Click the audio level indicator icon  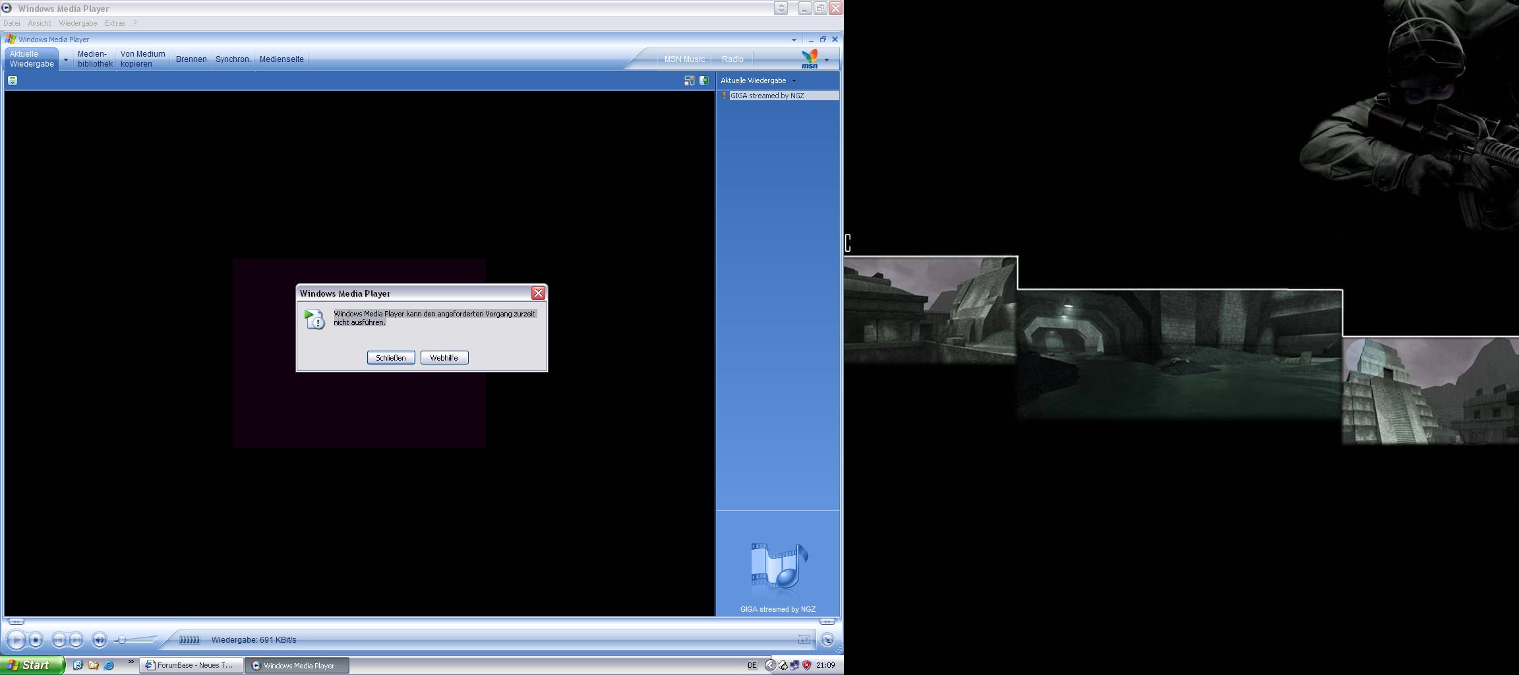pyautogui.click(x=189, y=639)
